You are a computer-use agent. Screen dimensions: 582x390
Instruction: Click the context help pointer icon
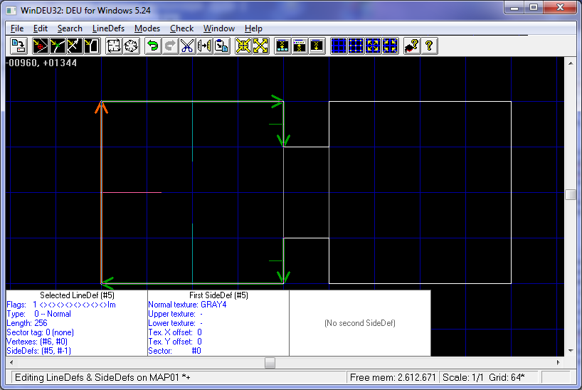[x=412, y=46]
